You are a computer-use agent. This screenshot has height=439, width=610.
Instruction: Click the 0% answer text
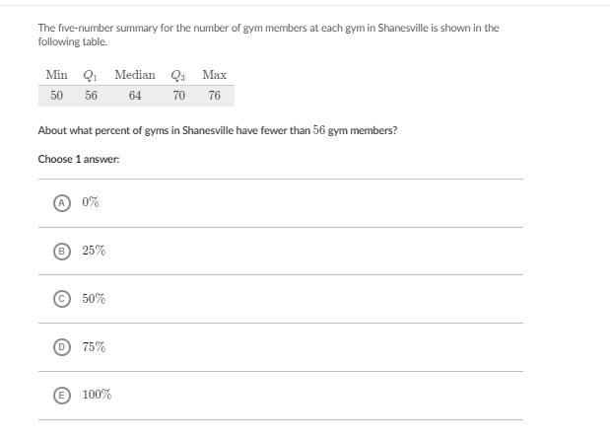(x=91, y=202)
